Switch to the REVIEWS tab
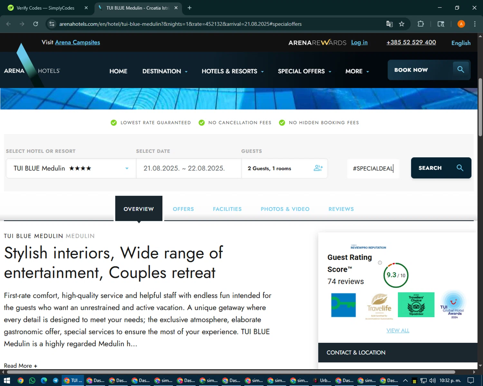This screenshot has width=483, height=386. point(341,209)
